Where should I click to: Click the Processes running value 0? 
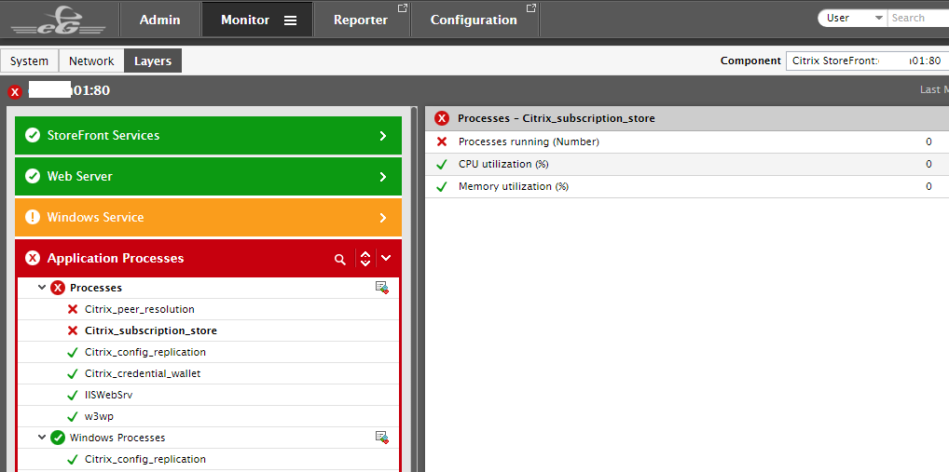928,142
